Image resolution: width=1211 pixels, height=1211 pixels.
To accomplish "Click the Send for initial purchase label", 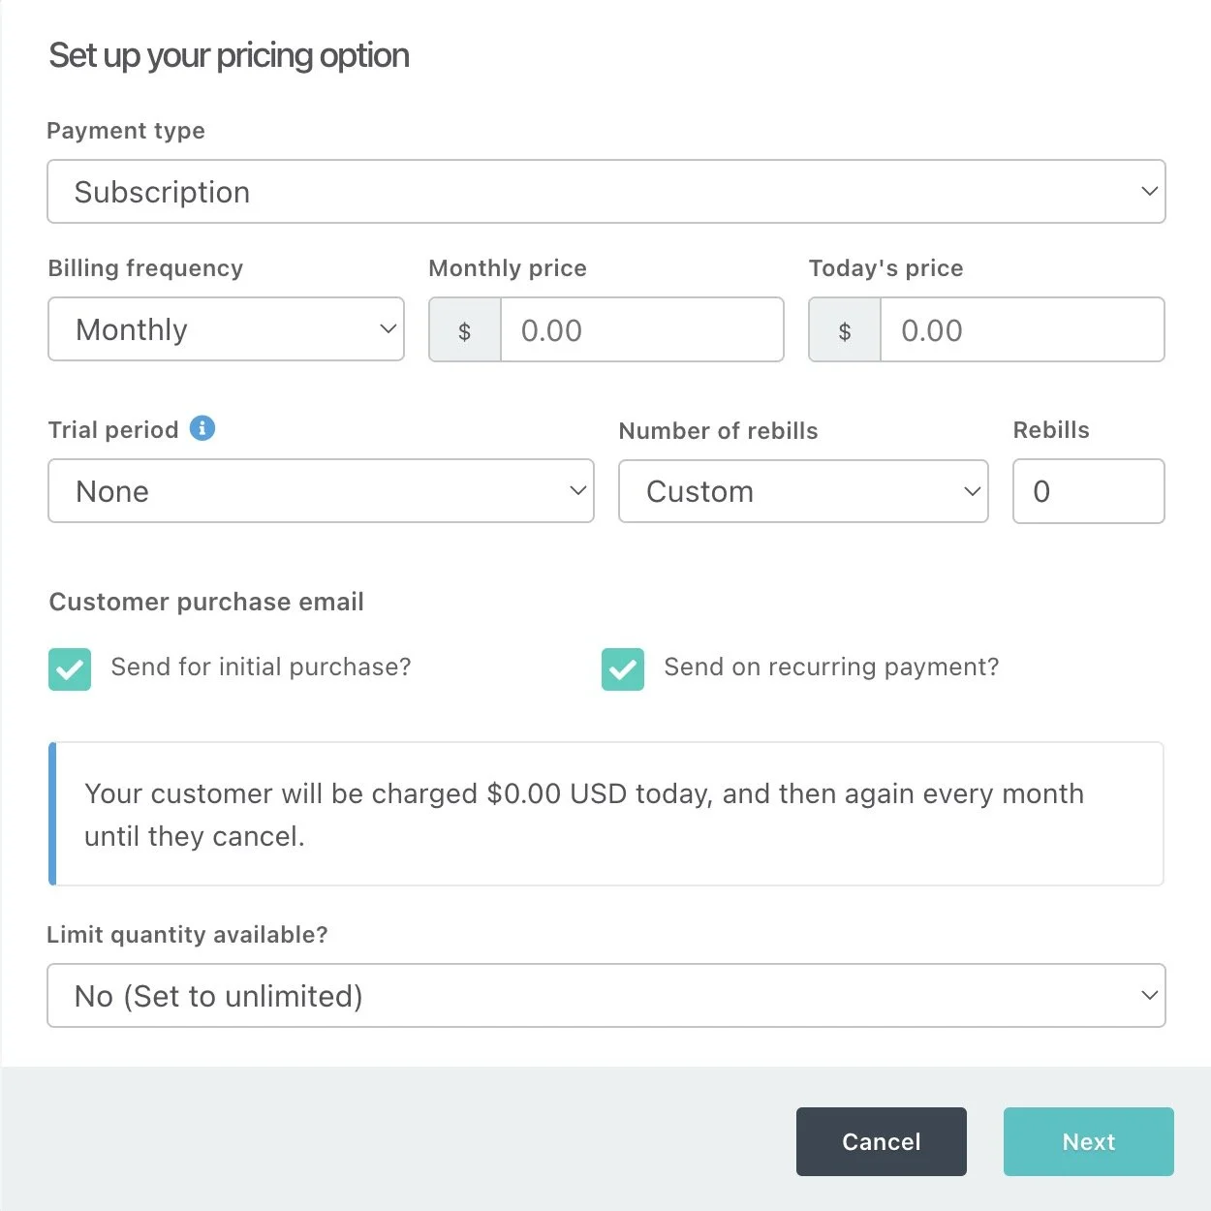I will click(x=261, y=667).
